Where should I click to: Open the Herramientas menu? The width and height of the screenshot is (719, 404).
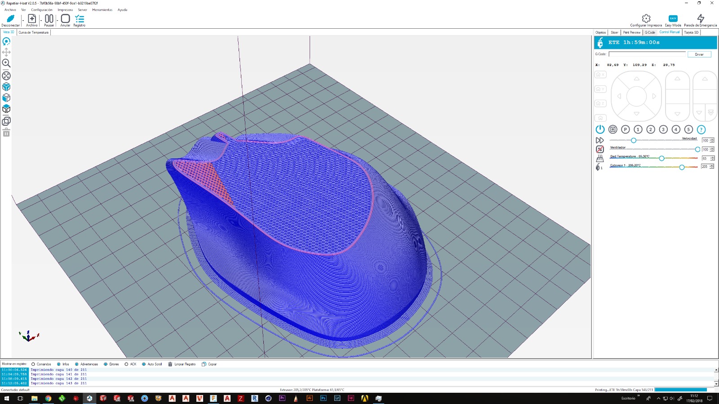[102, 9]
